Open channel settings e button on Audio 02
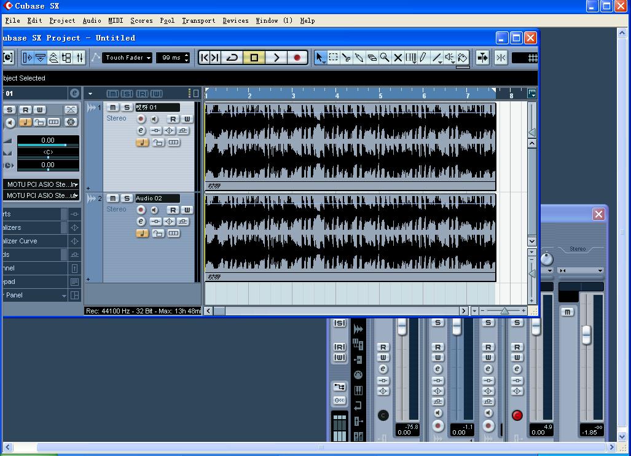Image resolution: width=631 pixels, height=456 pixels. (x=141, y=221)
